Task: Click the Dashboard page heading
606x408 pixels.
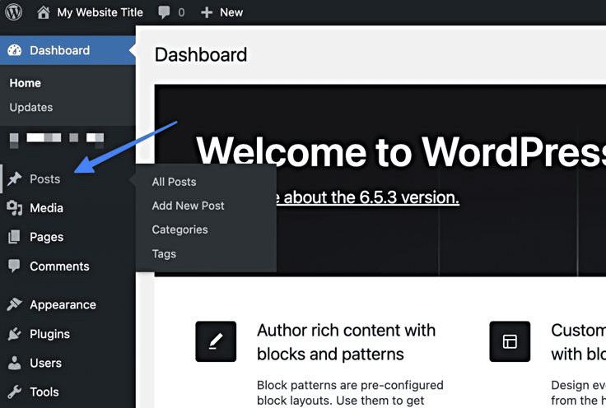Action: pyautogui.click(x=201, y=55)
